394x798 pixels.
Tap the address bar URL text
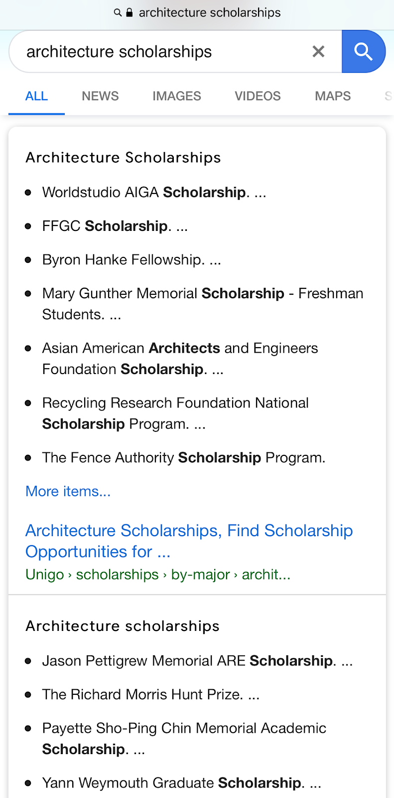pos(209,12)
